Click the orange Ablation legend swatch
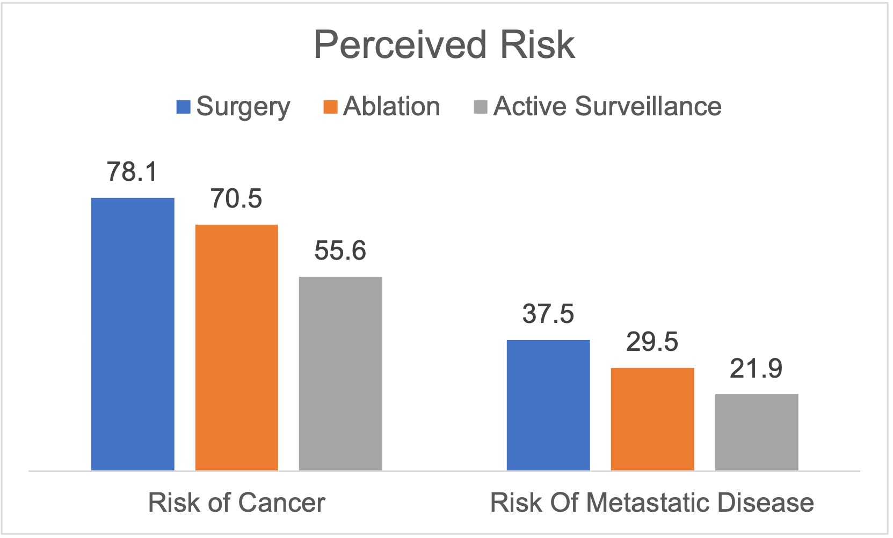The width and height of the screenshot is (893, 538). [330, 107]
